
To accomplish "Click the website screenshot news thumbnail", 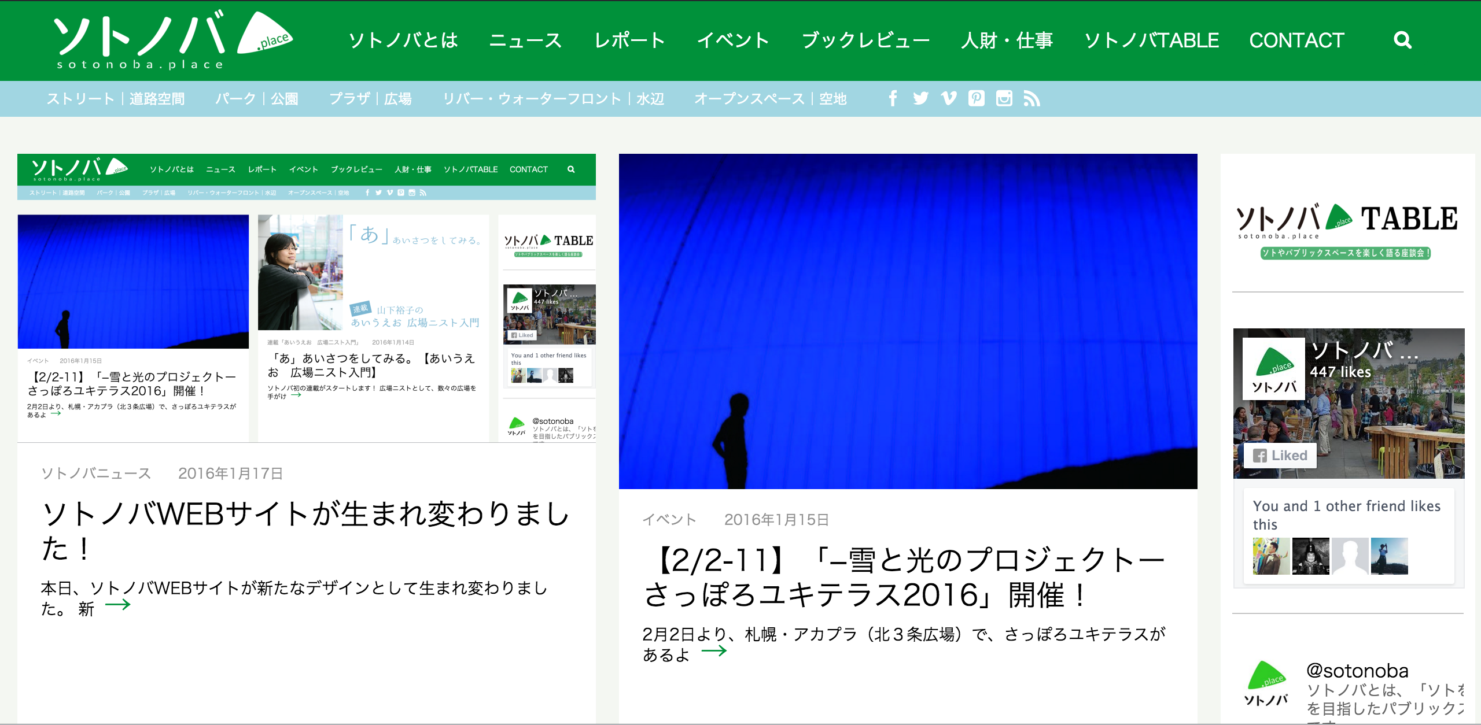I will (307, 298).
